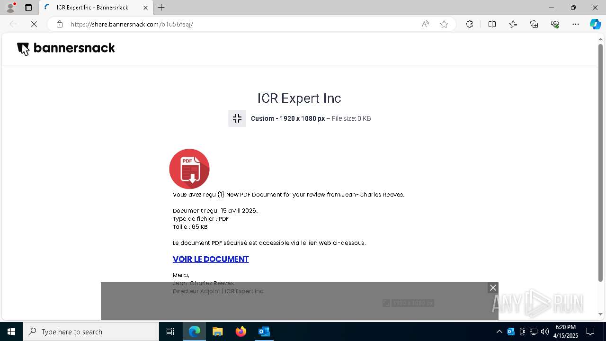Open the VOIR LE DOCUMENT link
Viewport: 606px width, 341px height.
click(x=211, y=259)
